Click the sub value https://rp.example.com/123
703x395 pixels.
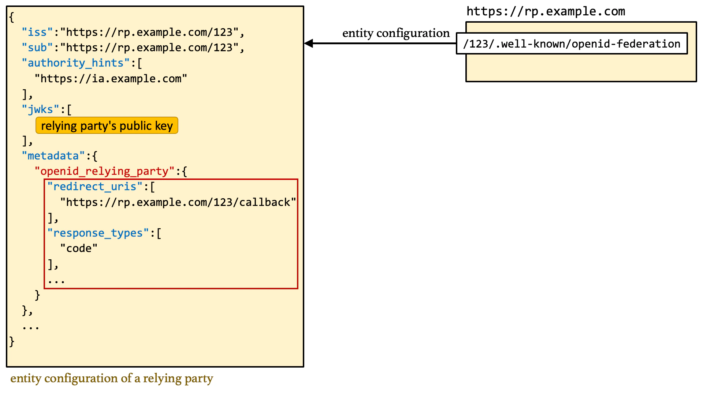tap(149, 48)
